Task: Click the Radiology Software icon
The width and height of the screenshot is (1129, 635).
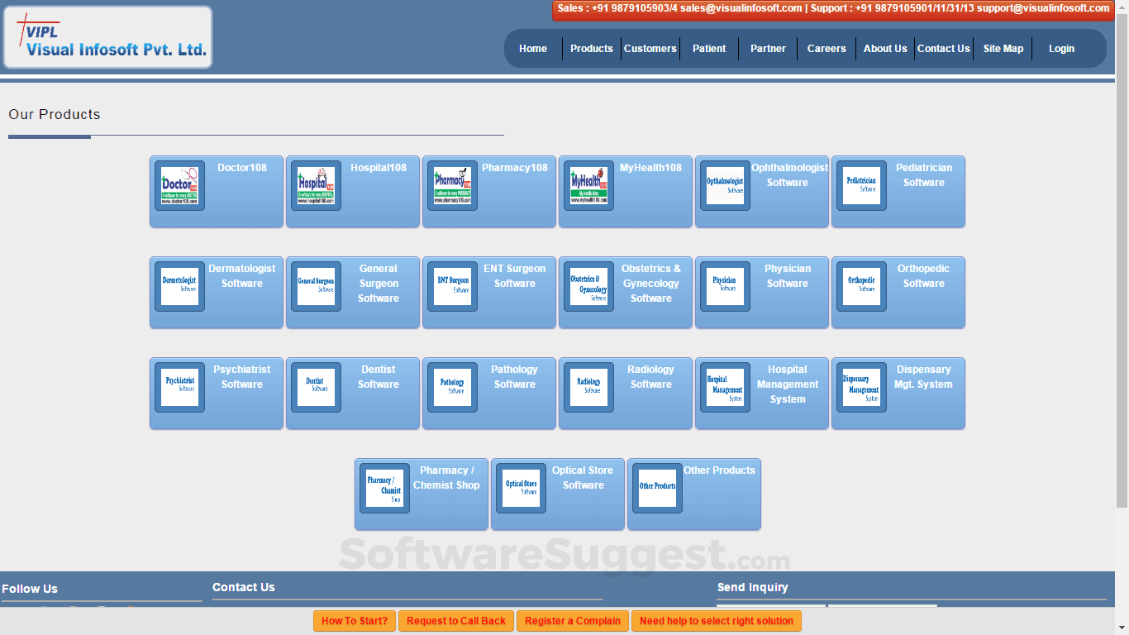Action: [x=588, y=387]
